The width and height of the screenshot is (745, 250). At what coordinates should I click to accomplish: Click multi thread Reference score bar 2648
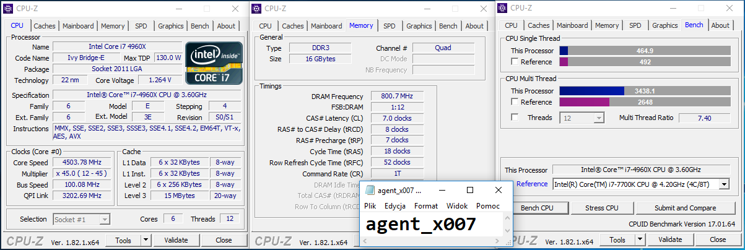pyautogui.click(x=645, y=102)
